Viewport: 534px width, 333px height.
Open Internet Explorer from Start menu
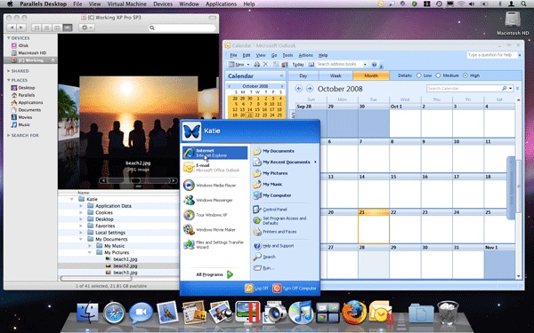214,153
